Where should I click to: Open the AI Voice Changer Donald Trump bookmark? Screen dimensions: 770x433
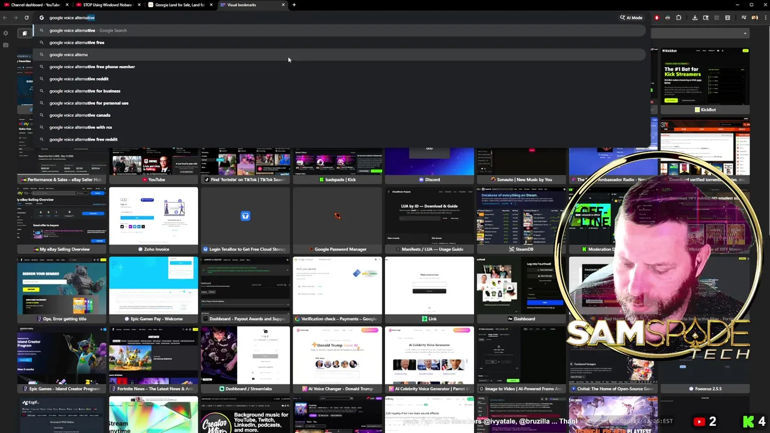337,360
